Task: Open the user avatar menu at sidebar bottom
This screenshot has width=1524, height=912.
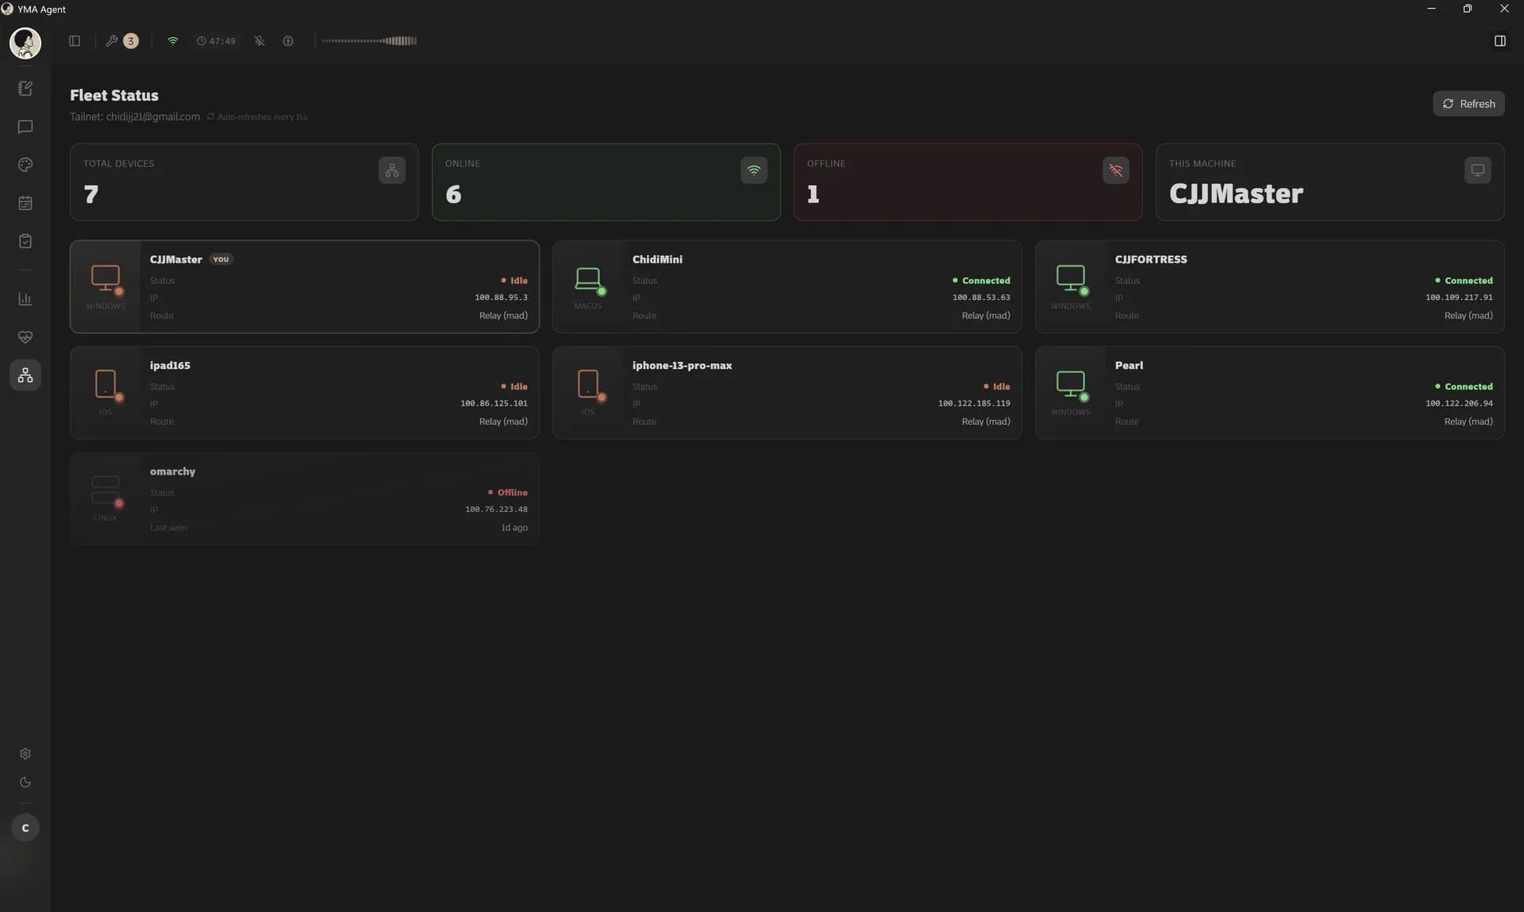Action: point(25,827)
